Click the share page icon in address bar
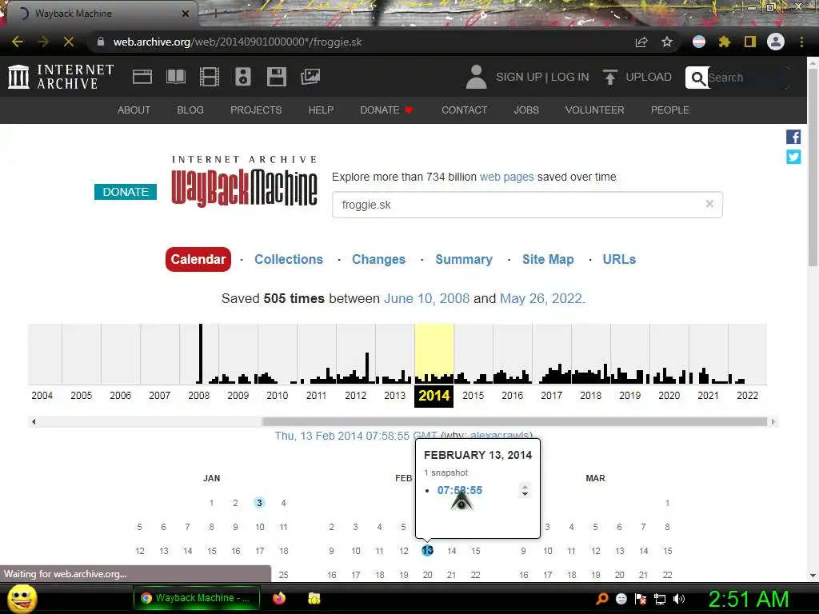 (x=641, y=42)
